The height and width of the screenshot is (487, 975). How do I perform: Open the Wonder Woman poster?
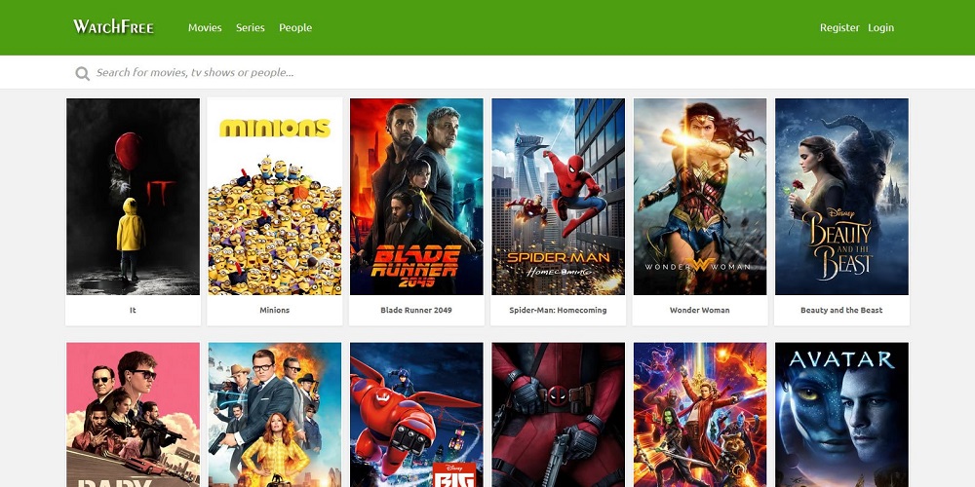tap(700, 197)
